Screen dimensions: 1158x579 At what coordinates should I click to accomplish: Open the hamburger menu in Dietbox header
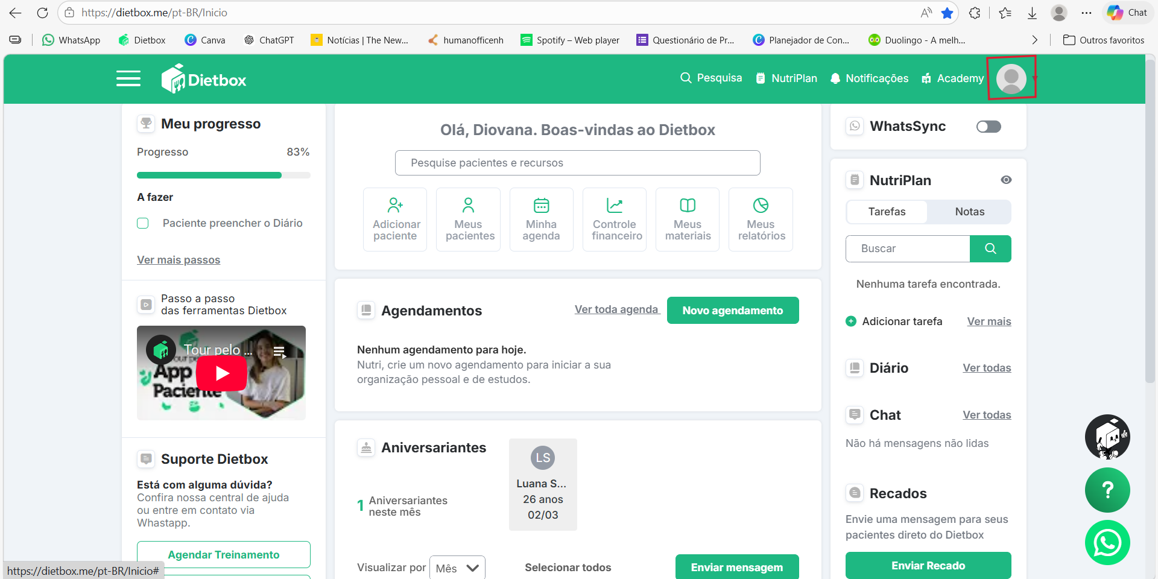128,78
